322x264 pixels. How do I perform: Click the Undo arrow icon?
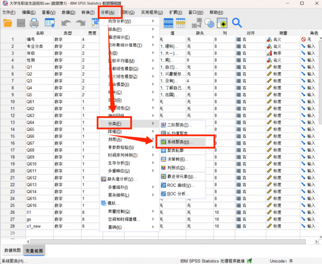pyautogui.click(x=66, y=23)
